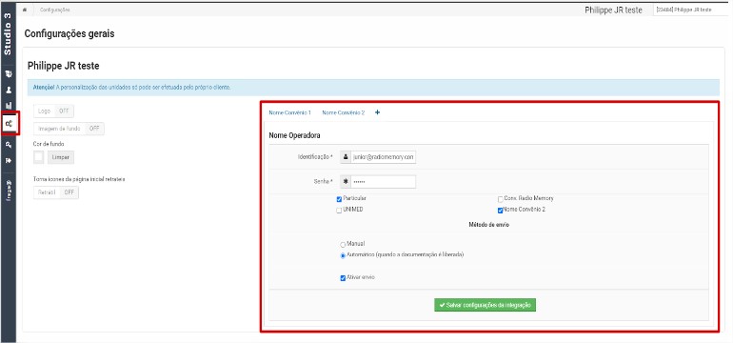733x343 pixels.
Task: Click the Configurações gerais heading
Action: pyautogui.click(x=69, y=33)
